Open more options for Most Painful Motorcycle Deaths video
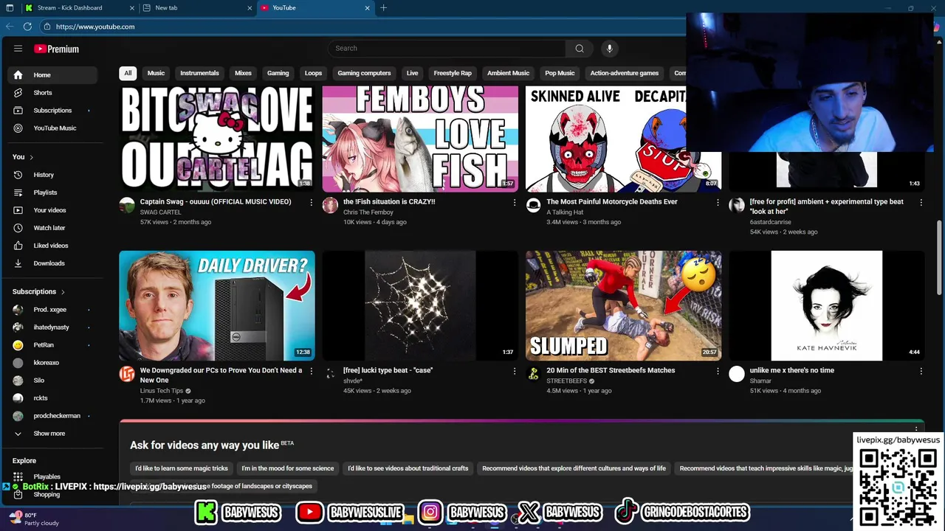Image resolution: width=945 pixels, height=531 pixels. (718, 202)
